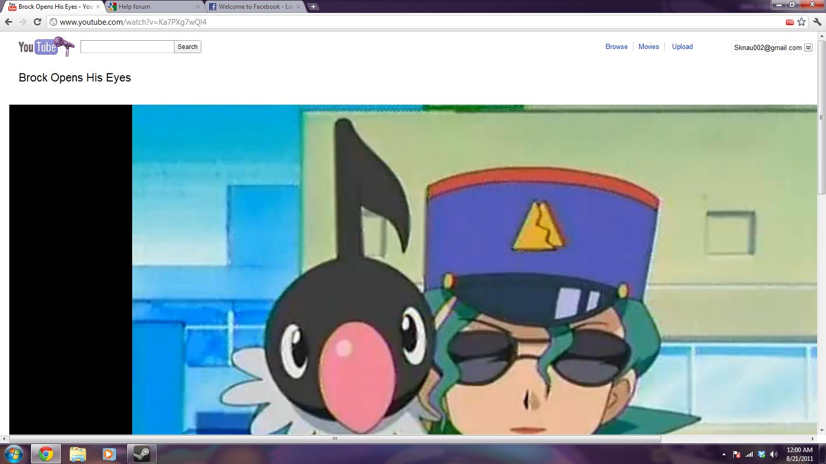Click the red YTO extension icon
The height and width of the screenshot is (464, 826).
[x=789, y=22]
